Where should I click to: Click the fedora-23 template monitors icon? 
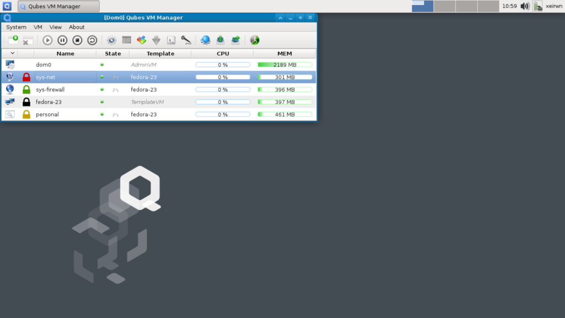point(10,102)
